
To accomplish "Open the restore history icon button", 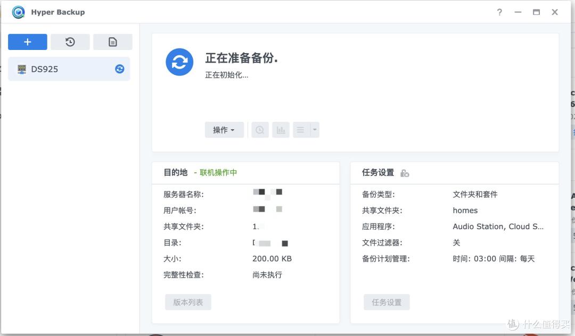I will (70, 42).
